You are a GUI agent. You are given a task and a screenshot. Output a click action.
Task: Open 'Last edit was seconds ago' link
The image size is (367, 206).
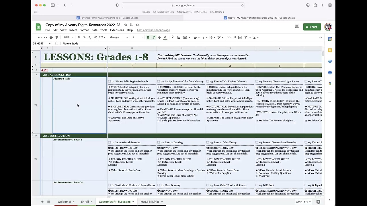[x=153, y=30]
